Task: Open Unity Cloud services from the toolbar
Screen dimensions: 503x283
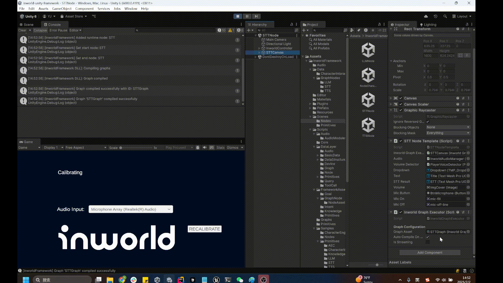Action: [x=426, y=16]
